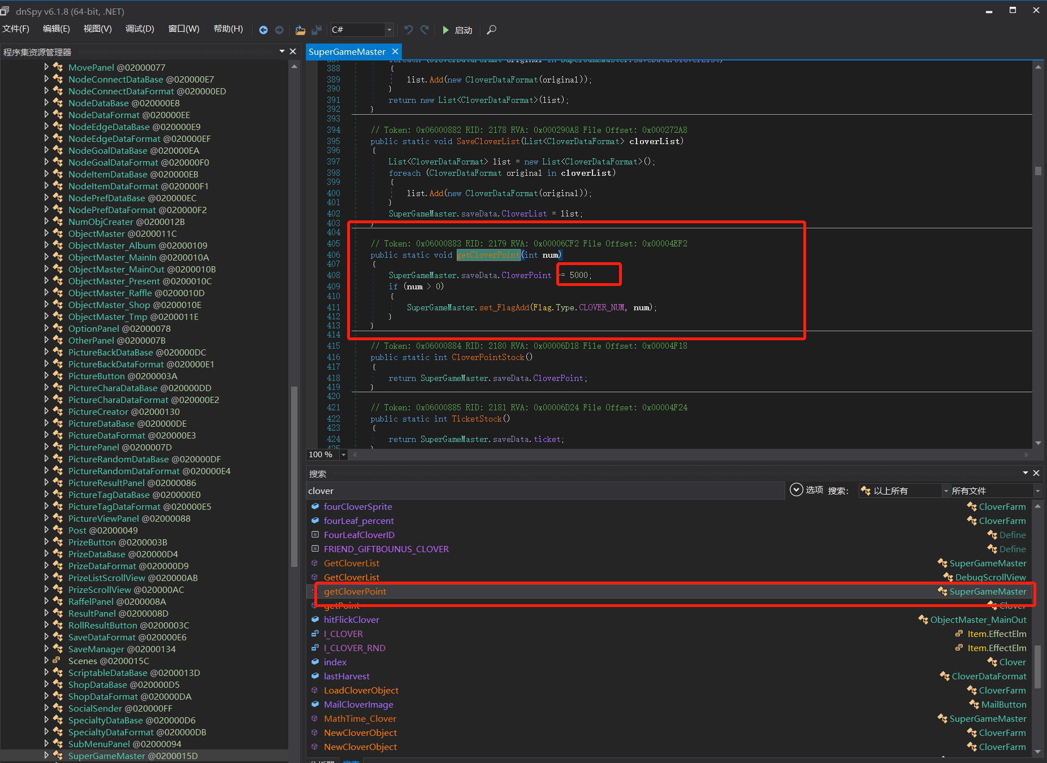Click field icon of fourCloverSprite result

[315, 506]
